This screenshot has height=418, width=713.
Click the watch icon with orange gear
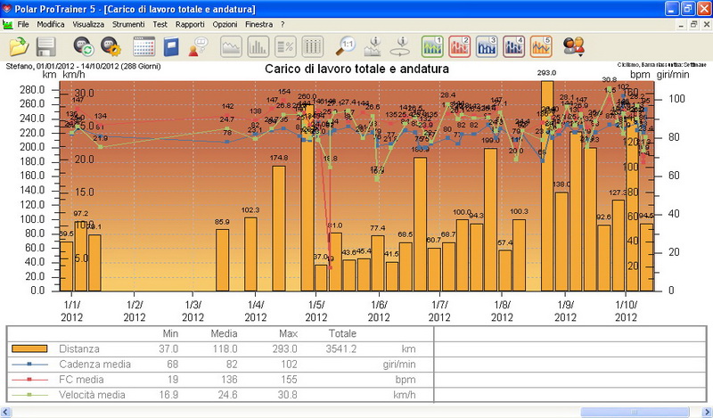click(x=111, y=46)
